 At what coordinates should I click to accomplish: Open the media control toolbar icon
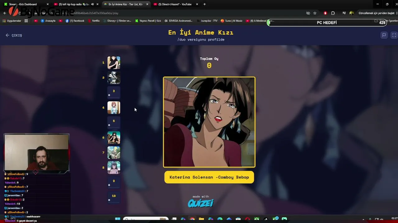coord(344,13)
